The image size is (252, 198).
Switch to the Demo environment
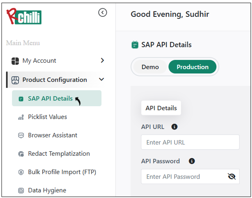coord(150,67)
